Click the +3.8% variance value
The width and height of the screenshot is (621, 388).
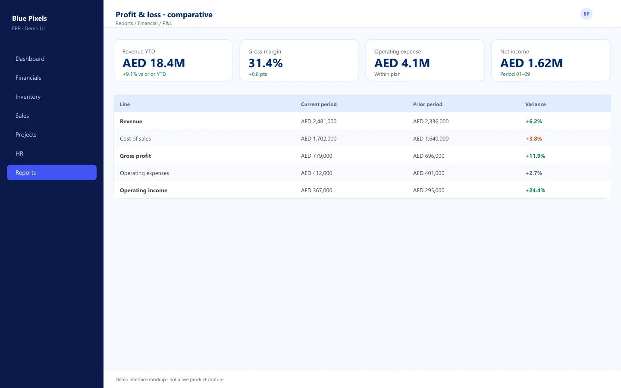click(533, 139)
